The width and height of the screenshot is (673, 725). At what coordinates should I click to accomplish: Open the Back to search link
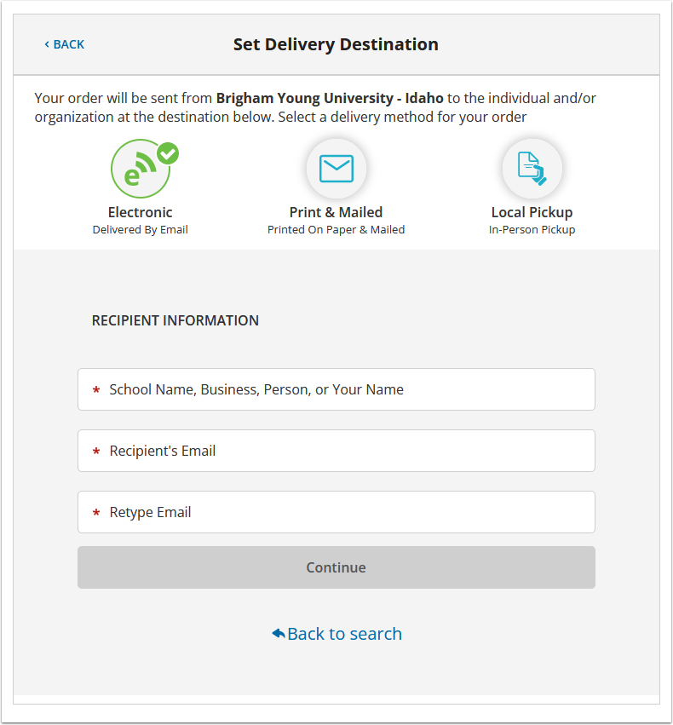tap(336, 634)
